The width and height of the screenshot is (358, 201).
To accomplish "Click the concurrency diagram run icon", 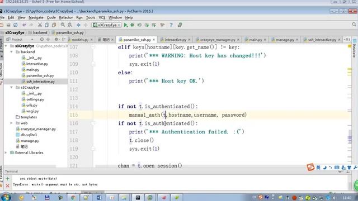I will point(154,25).
